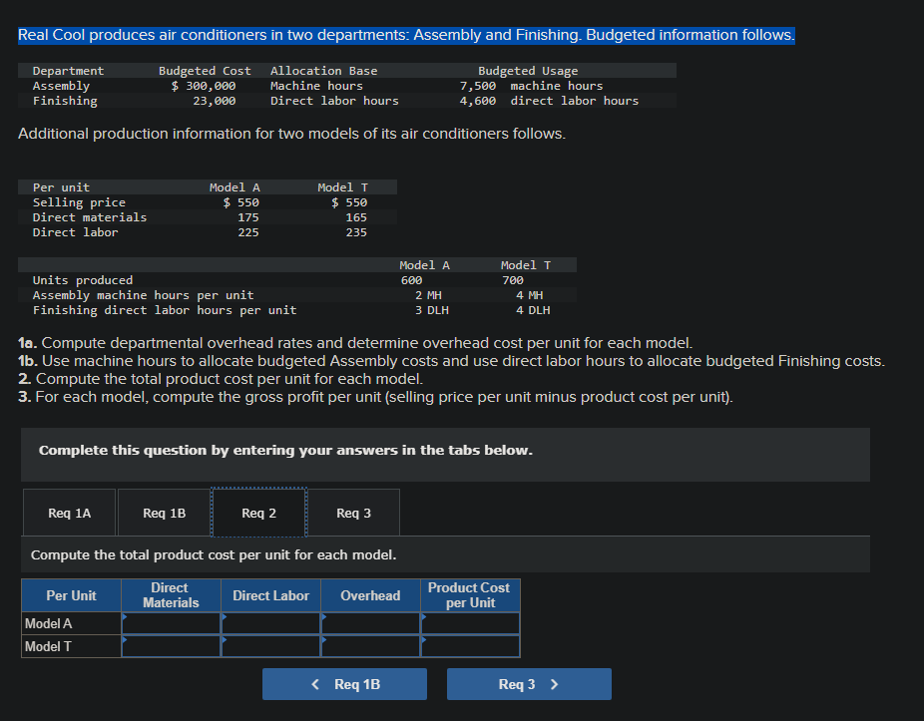The width and height of the screenshot is (924, 721).
Task: Click Model A Direct Materials input cell
Action: point(171,623)
